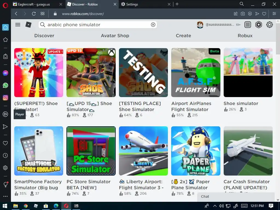Open the Create menu item
Viewport: 280px width, 210px height.
(183, 36)
